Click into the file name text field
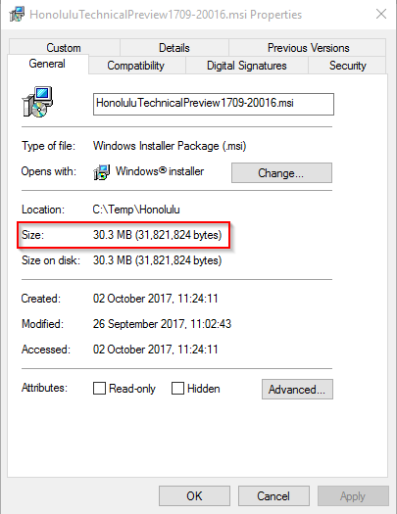This screenshot has width=397, height=514. tap(214, 104)
